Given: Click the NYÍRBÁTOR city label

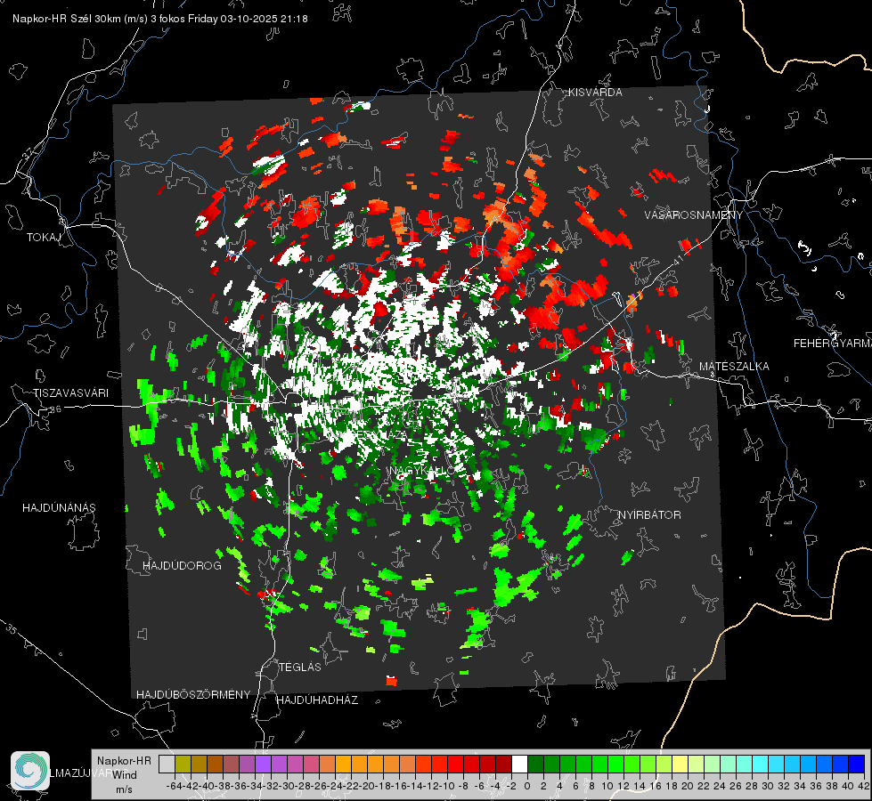Looking at the screenshot, I should (x=649, y=515).
